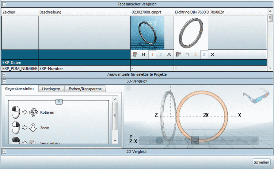
Task: Expand the 2D-Vergleich section
Action: point(4,152)
